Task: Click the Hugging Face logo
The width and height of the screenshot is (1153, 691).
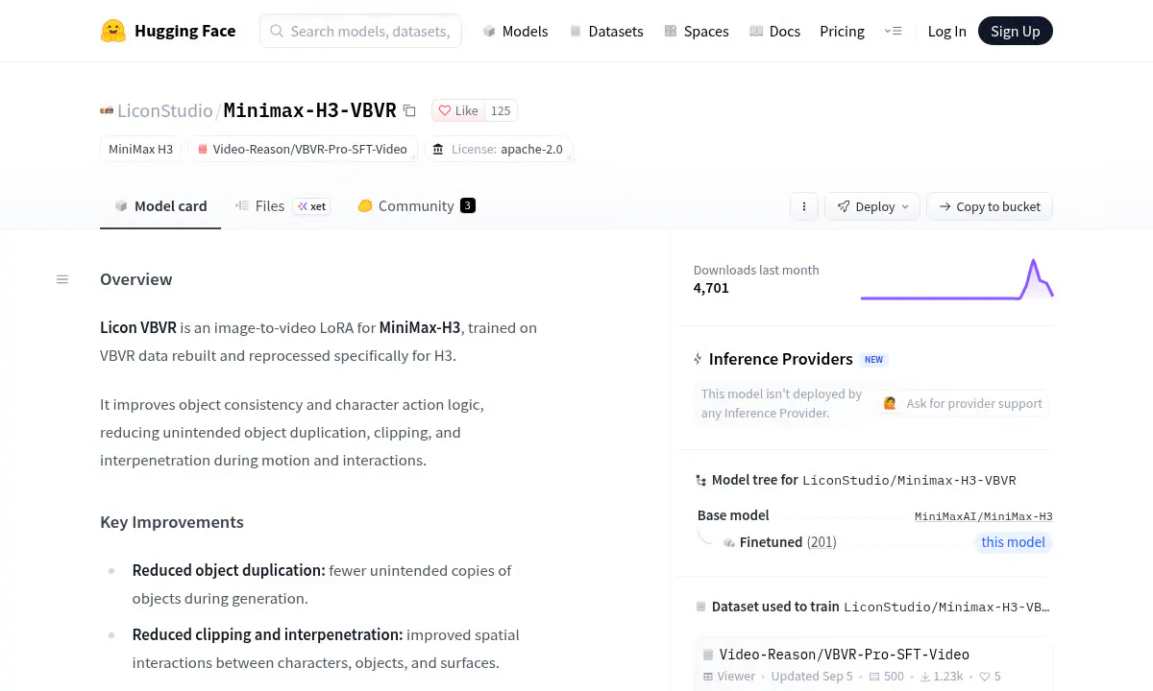Action: tap(168, 31)
